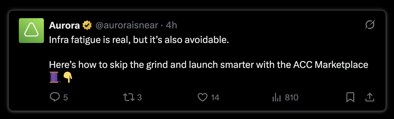Open the Grok explain icon at top right
This screenshot has width=394, height=119.
click(370, 25)
